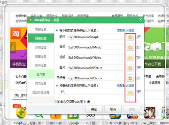Viewport: 169px width, 125px height.
Task: Click 打开 link next to Ebook path
Action: (138, 78)
